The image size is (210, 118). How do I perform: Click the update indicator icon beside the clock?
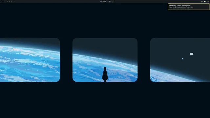[113, 1]
